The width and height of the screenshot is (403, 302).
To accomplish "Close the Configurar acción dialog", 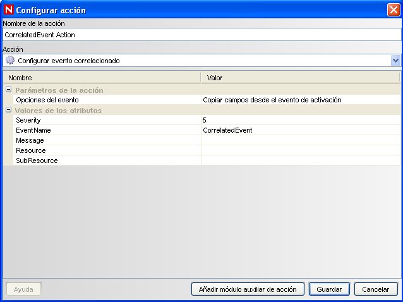I will click(394, 9).
